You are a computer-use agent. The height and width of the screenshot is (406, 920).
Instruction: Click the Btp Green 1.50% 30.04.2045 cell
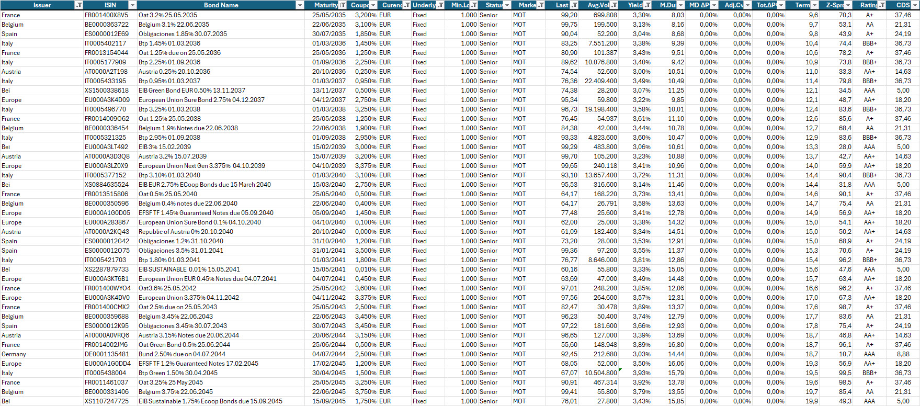coord(178,373)
